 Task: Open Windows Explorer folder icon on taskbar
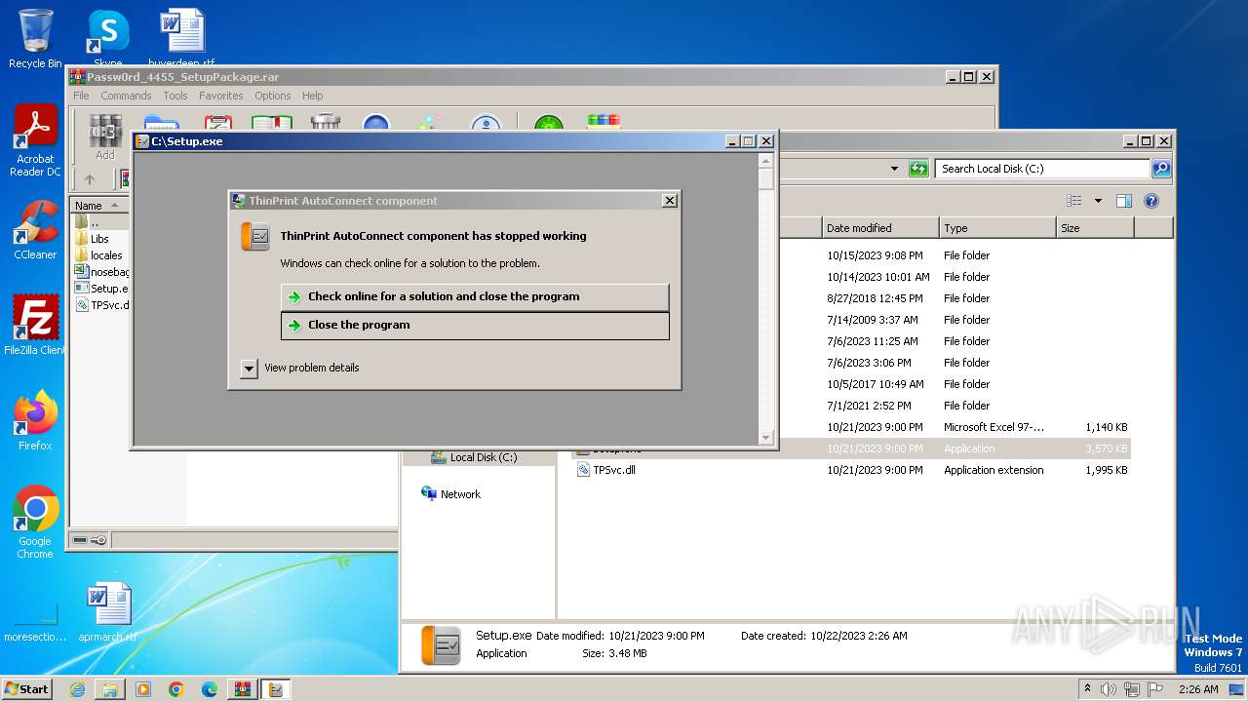coord(110,689)
